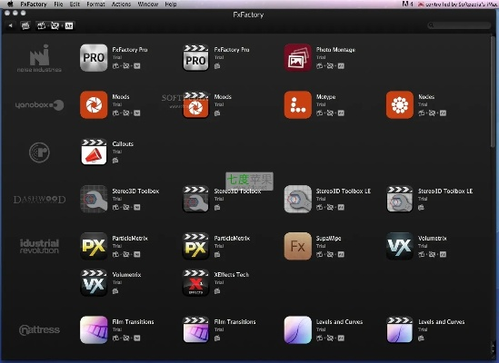Image resolution: width=499 pixels, height=363 pixels.
Task: Open the Help menu
Action: point(171,5)
